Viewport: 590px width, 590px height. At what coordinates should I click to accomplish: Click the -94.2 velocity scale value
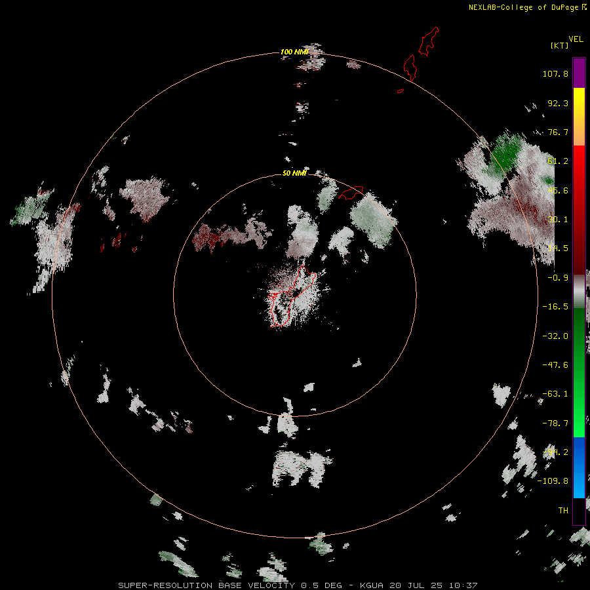click(555, 452)
